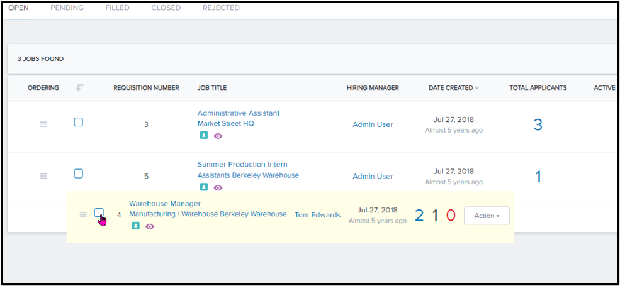Open the Administrative Assistant job link
The width and height of the screenshot is (620, 286).
[238, 113]
